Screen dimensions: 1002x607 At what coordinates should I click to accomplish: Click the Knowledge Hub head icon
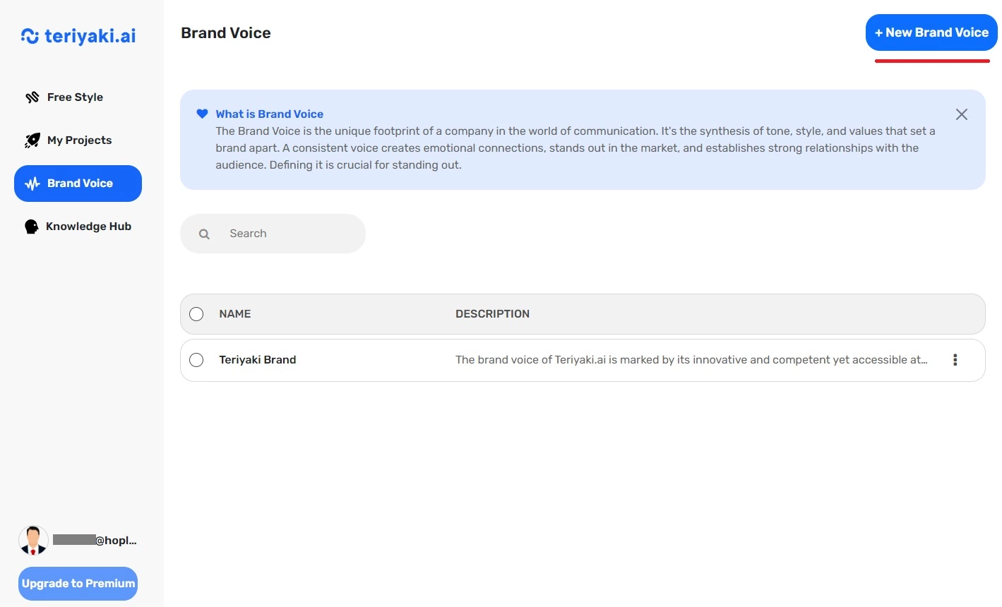(31, 227)
